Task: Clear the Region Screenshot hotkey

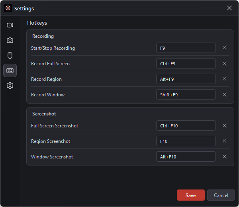Action: [x=225, y=141]
